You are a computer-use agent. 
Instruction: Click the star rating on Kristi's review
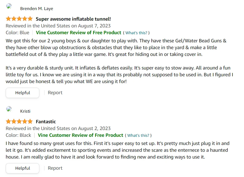click(x=19, y=122)
